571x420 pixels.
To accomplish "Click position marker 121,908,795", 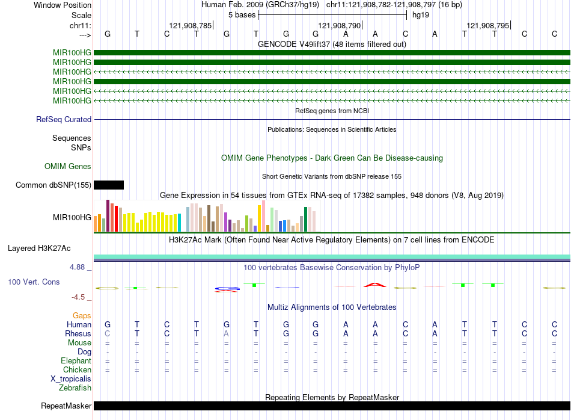I will coord(488,25).
